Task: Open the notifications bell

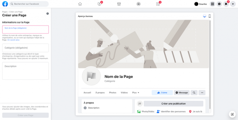Action: [226, 4]
